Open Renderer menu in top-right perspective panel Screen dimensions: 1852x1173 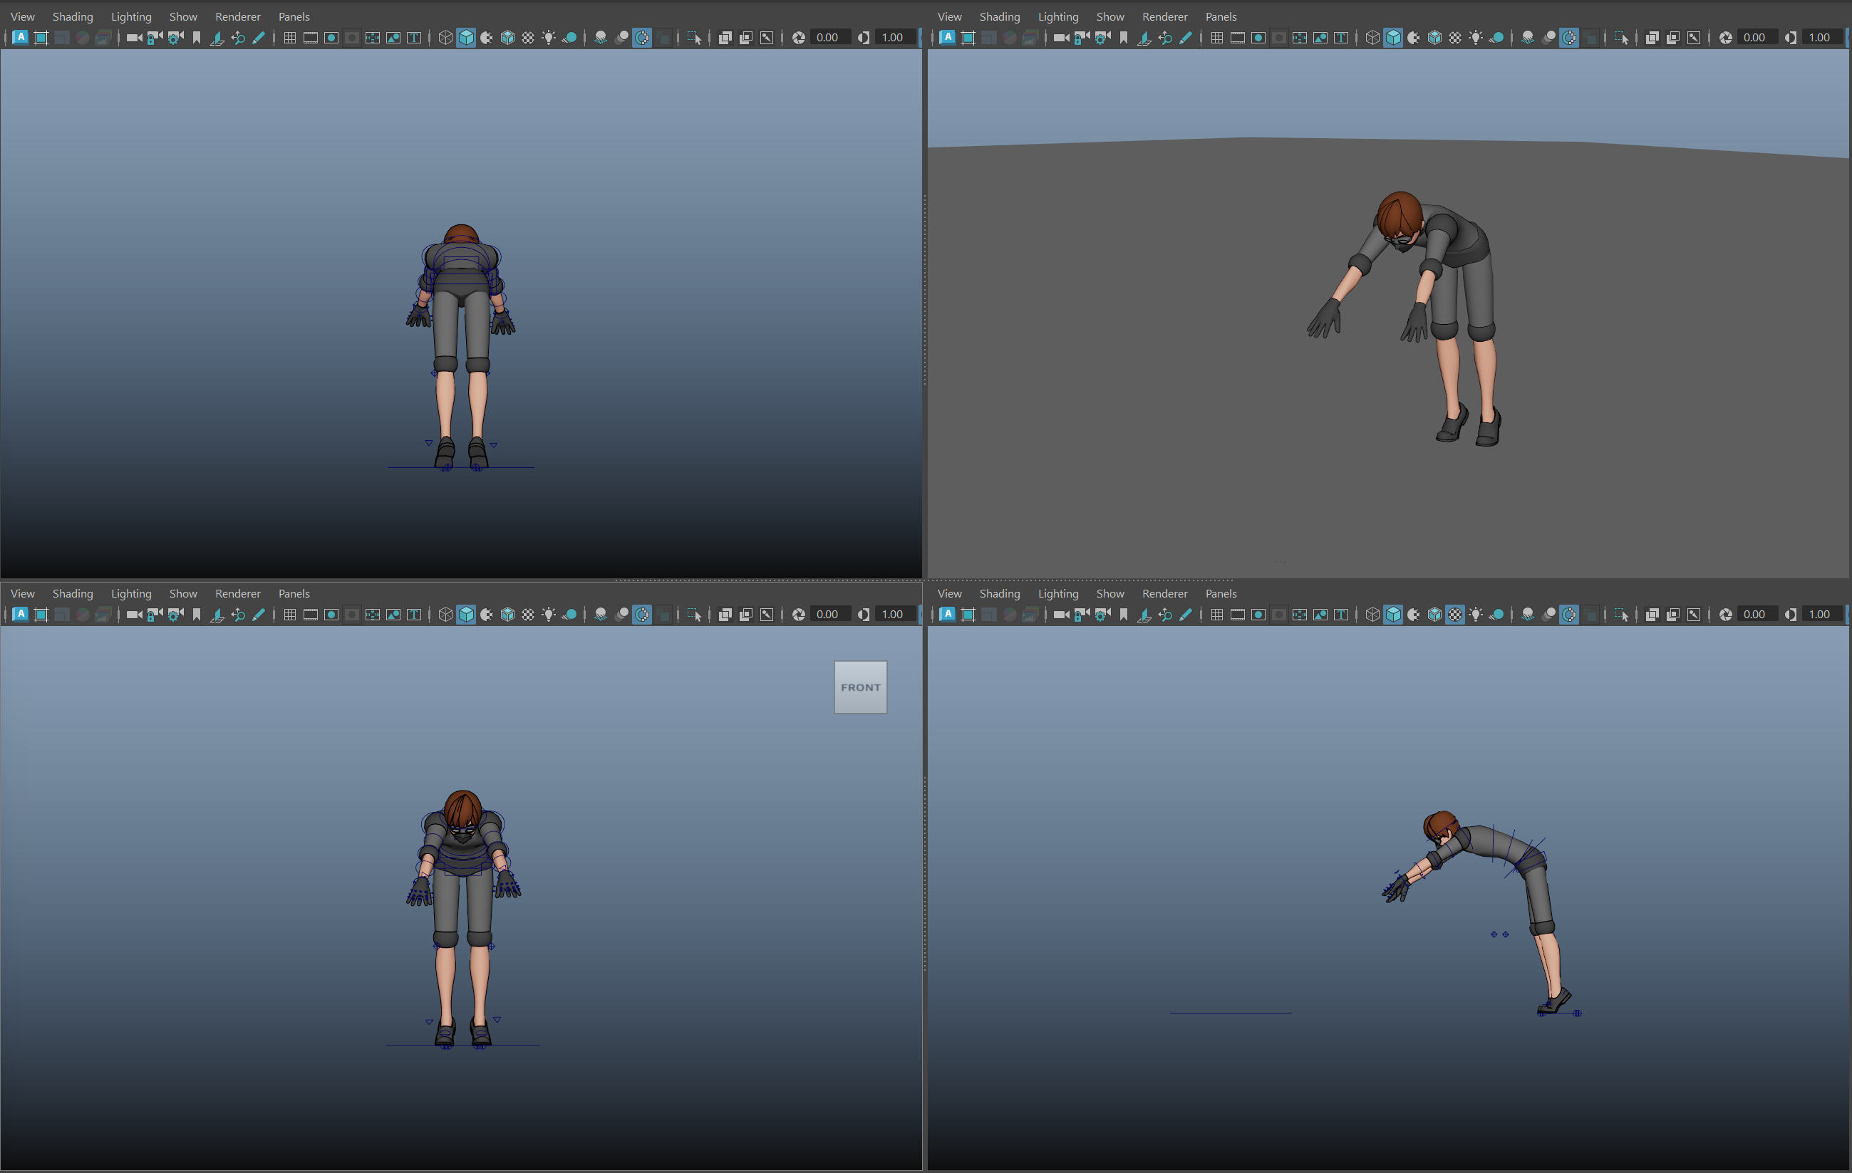coord(1164,16)
